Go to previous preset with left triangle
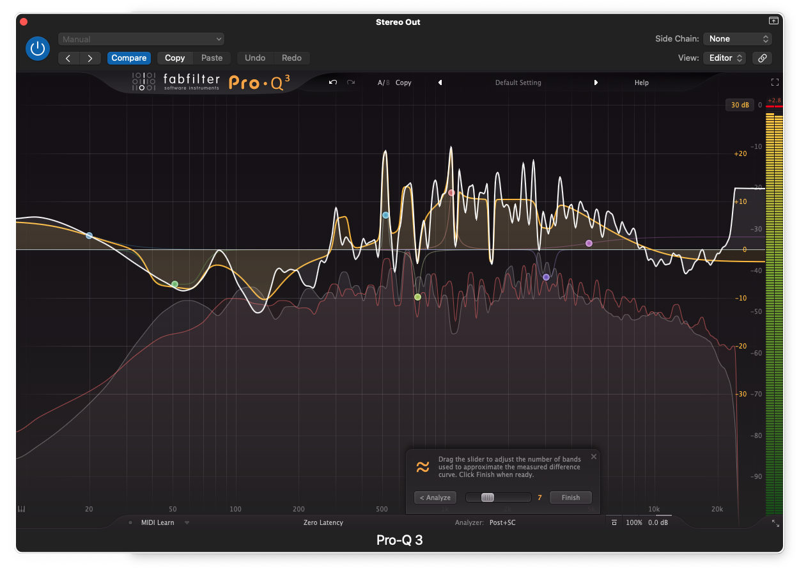 point(440,82)
